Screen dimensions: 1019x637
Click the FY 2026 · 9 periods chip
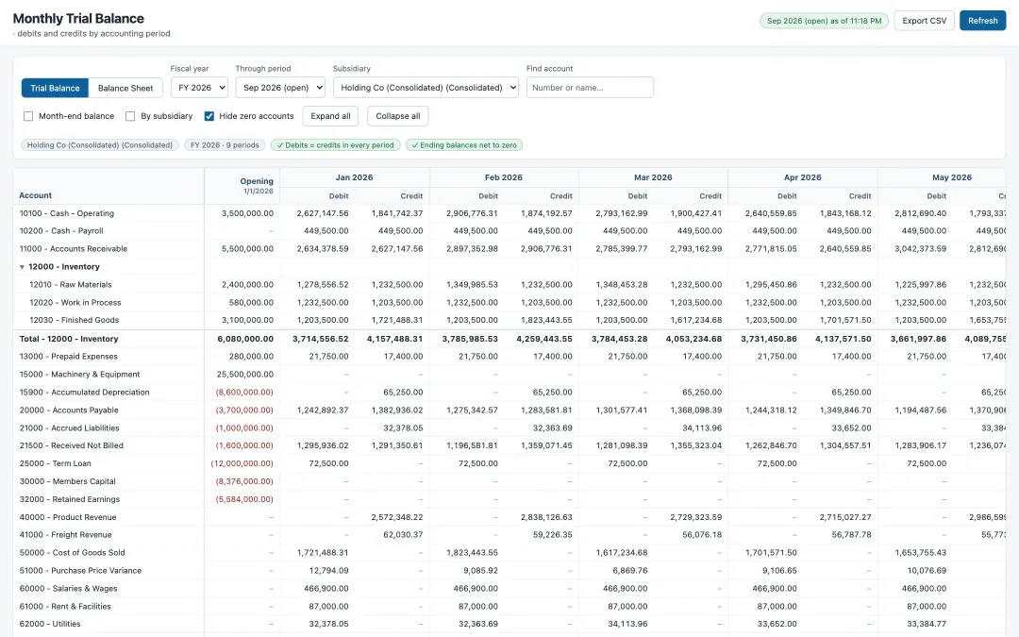click(x=225, y=145)
